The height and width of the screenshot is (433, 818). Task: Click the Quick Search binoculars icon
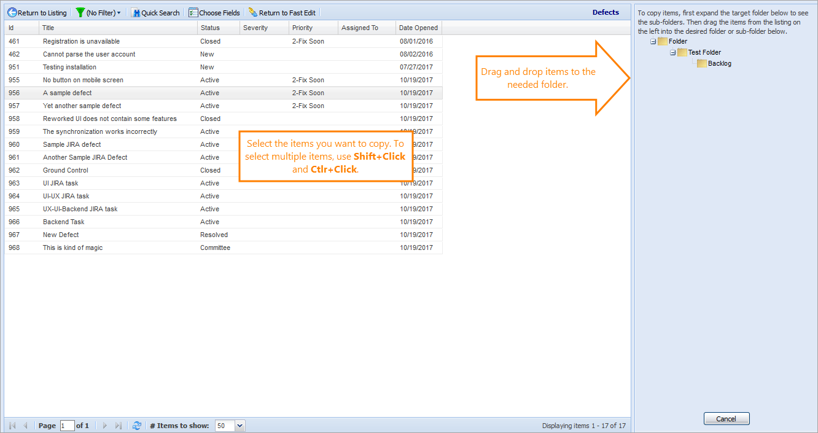tap(136, 12)
